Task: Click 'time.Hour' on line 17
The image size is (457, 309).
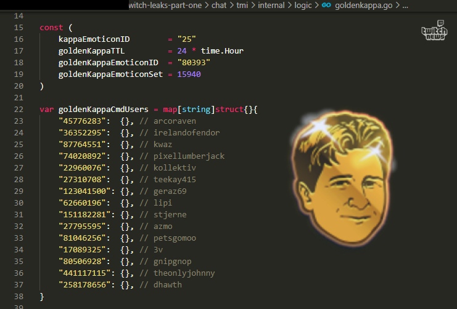Action: (222, 51)
